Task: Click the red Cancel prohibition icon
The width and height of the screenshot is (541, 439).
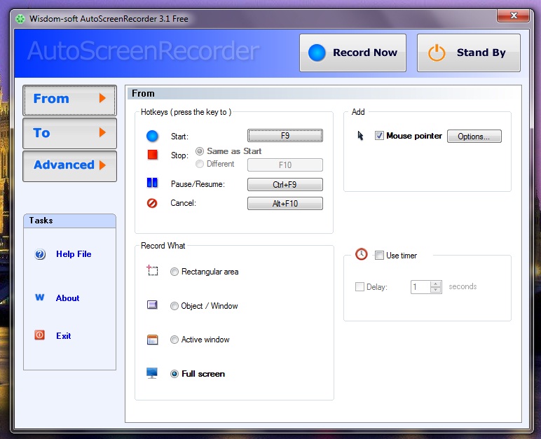Action: tap(152, 203)
